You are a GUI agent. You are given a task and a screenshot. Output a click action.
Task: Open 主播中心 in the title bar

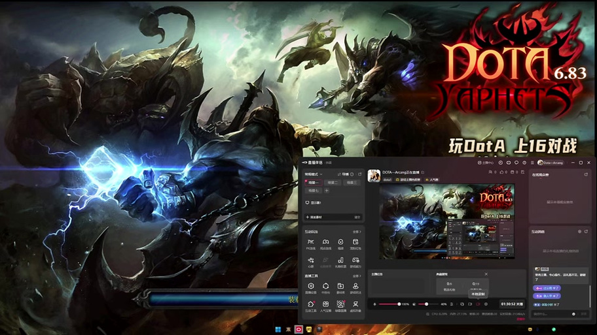click(x=486, y=163)
